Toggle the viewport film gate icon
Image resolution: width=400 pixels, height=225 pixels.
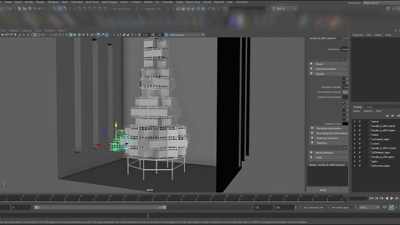(39, 35)
